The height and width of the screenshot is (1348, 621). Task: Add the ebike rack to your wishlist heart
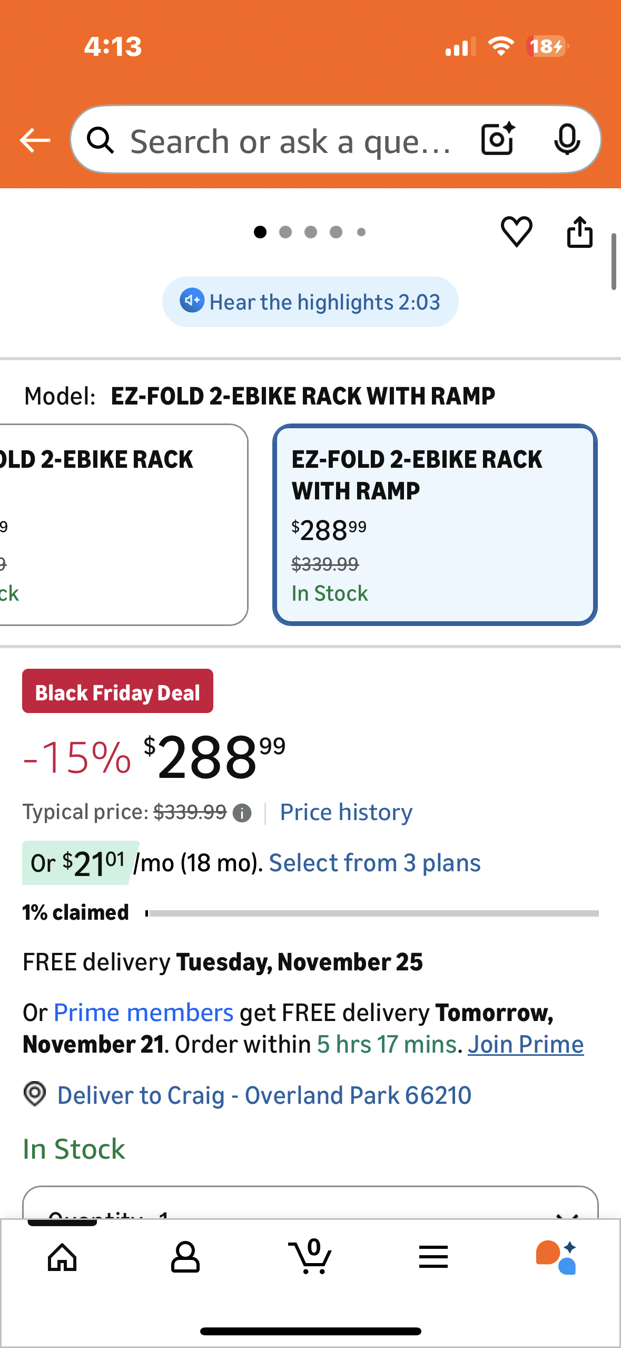517,232
